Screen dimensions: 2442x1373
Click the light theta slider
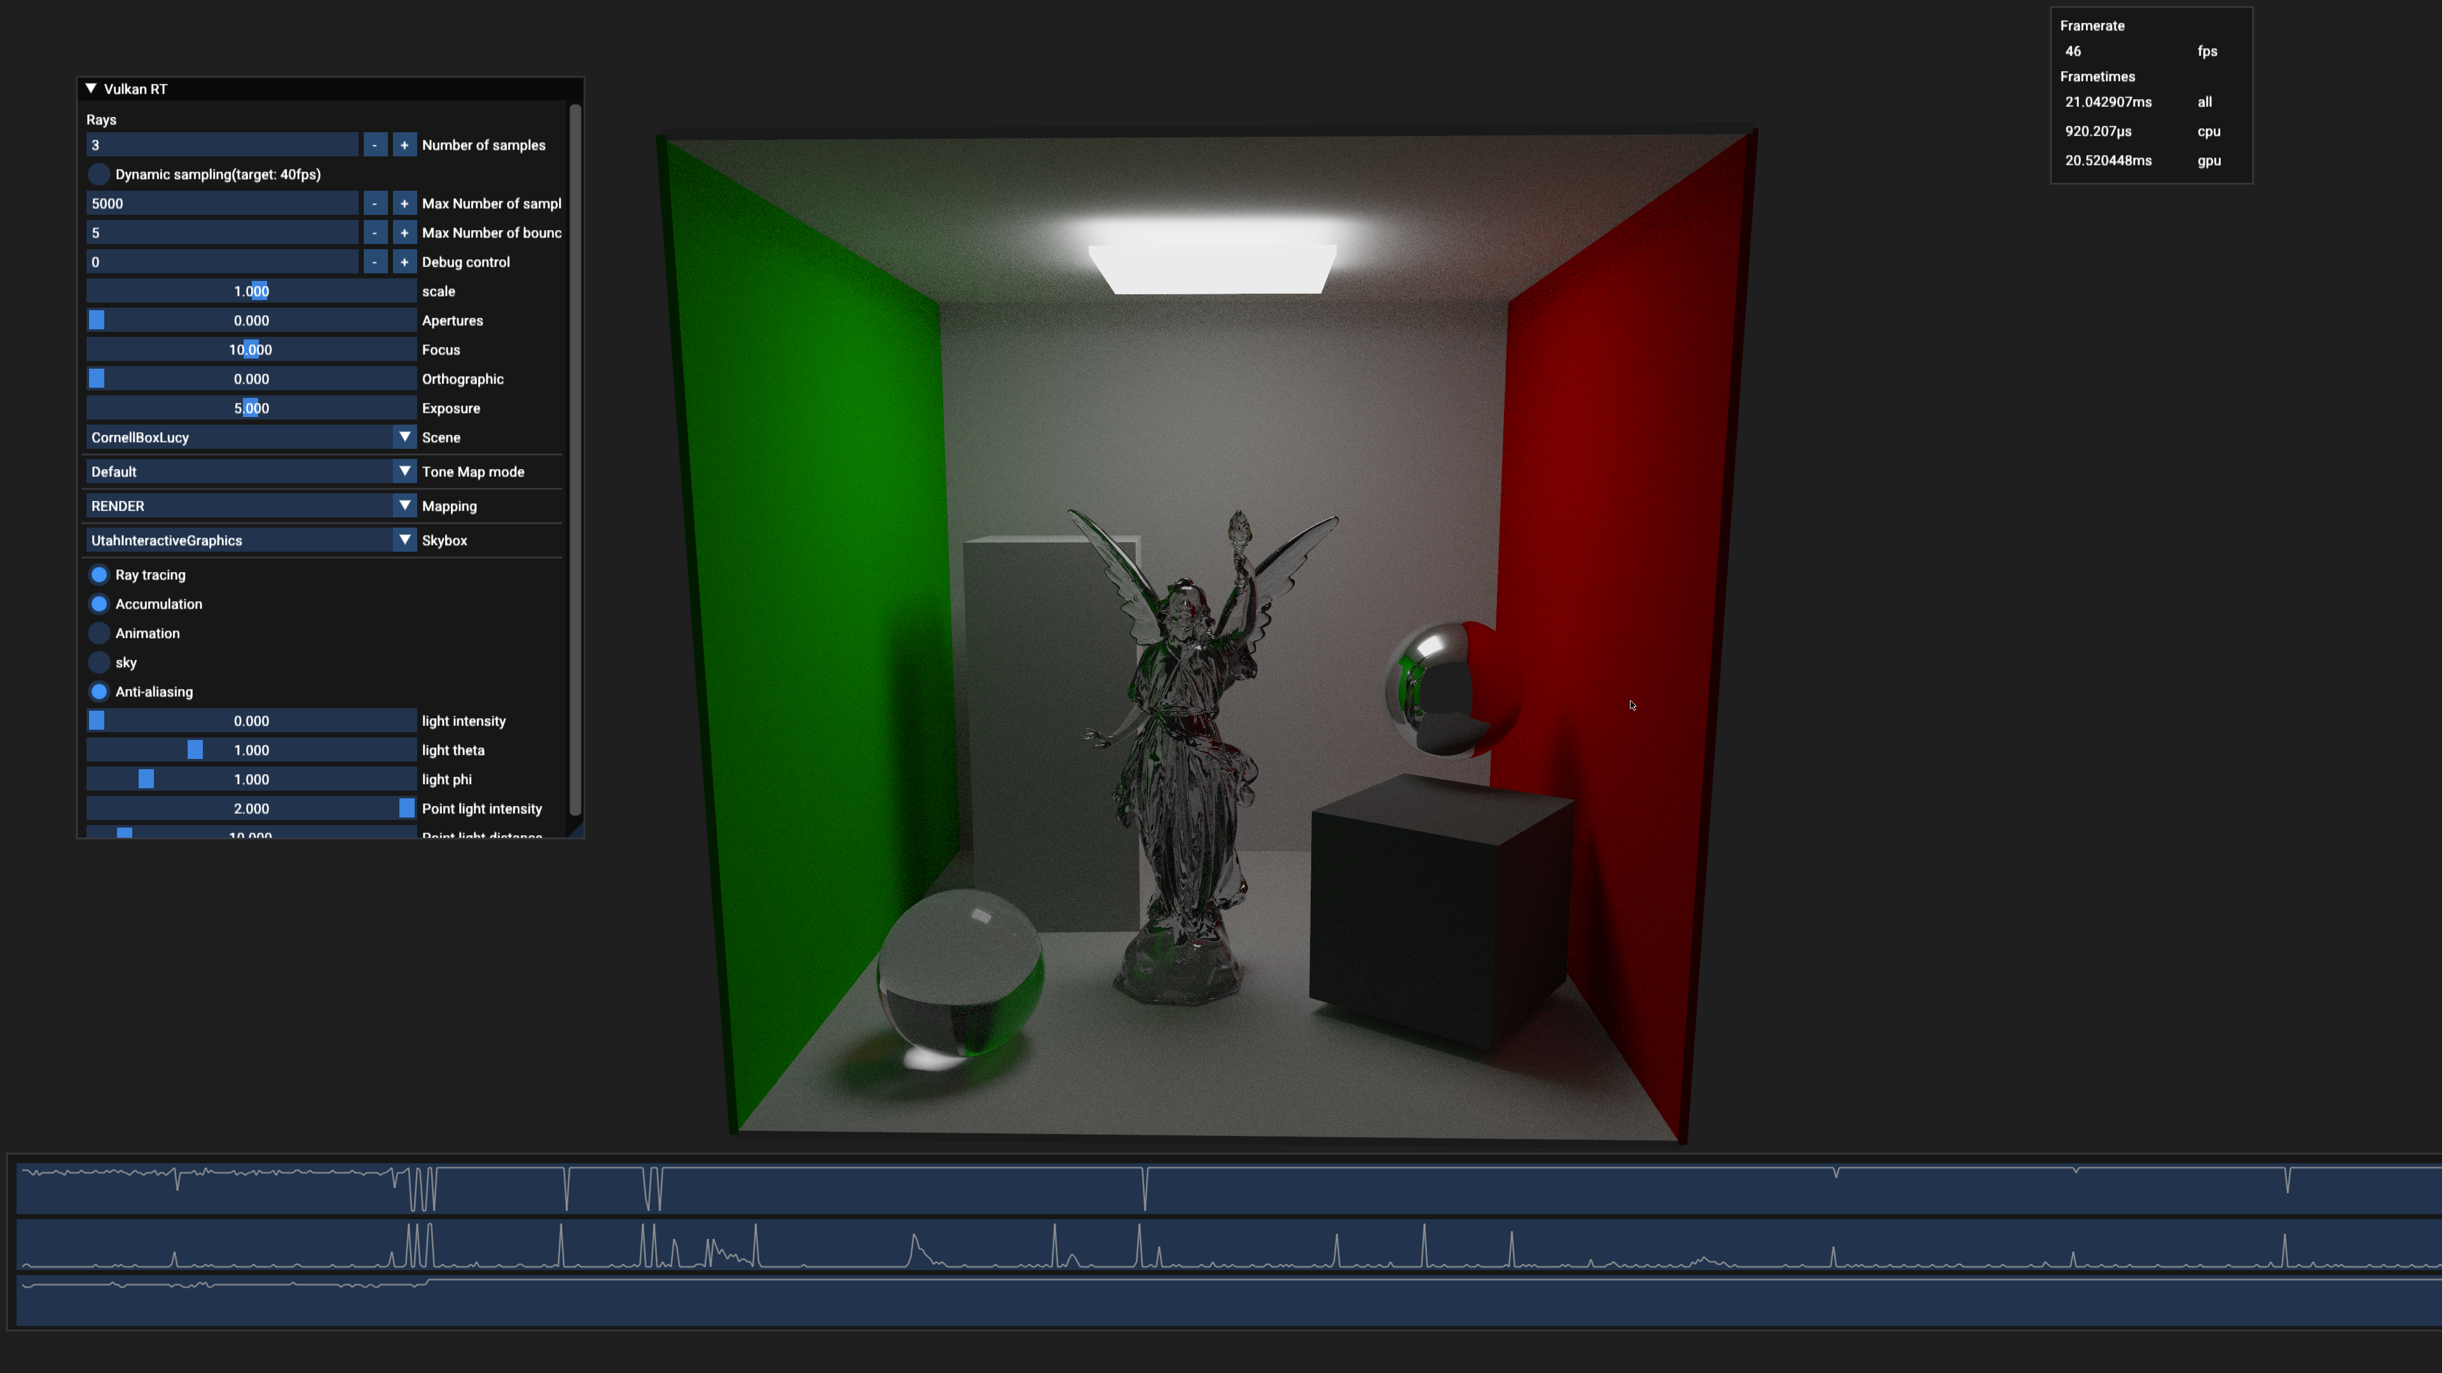click(x=251, y=751)
